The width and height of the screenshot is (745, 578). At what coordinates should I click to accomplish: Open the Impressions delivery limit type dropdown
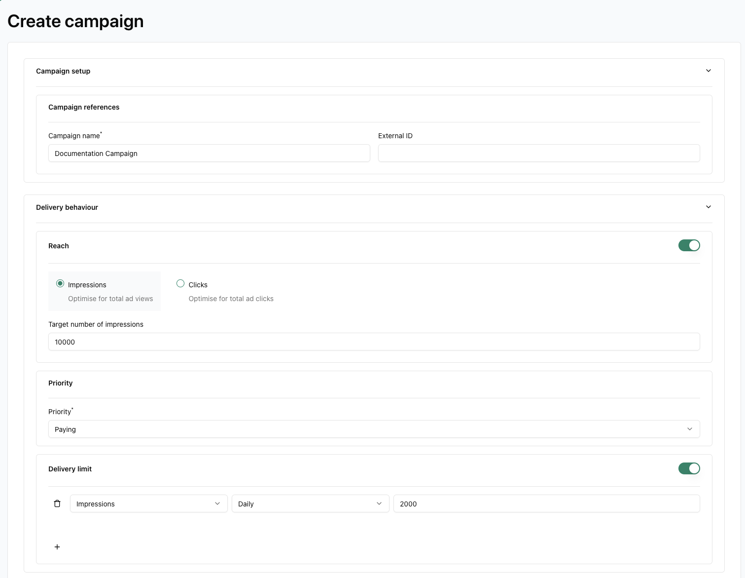(x=148, y=503)
